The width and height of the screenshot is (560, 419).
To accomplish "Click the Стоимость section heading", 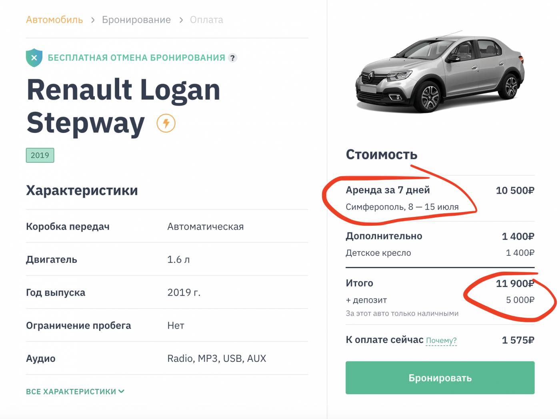I will point(382,154).
